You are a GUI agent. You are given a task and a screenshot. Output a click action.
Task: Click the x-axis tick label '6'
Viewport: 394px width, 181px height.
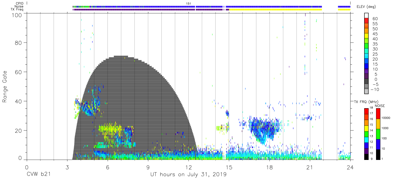107,168
